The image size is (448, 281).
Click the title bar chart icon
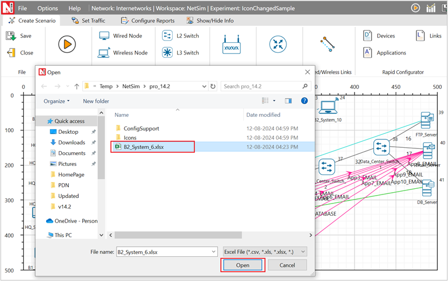pos(431,8)
